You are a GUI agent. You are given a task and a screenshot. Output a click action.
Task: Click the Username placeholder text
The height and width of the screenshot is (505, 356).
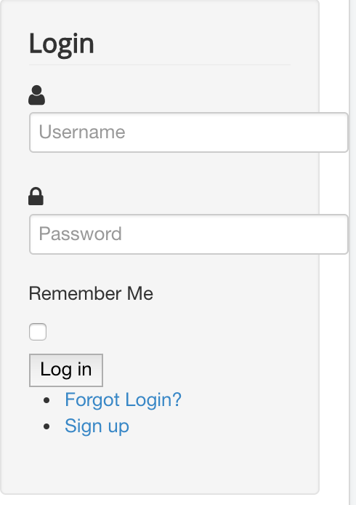click(82, 132)
